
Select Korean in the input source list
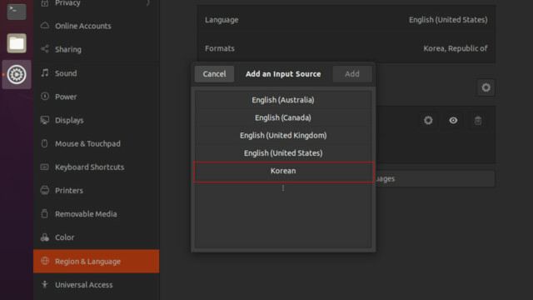283,171
